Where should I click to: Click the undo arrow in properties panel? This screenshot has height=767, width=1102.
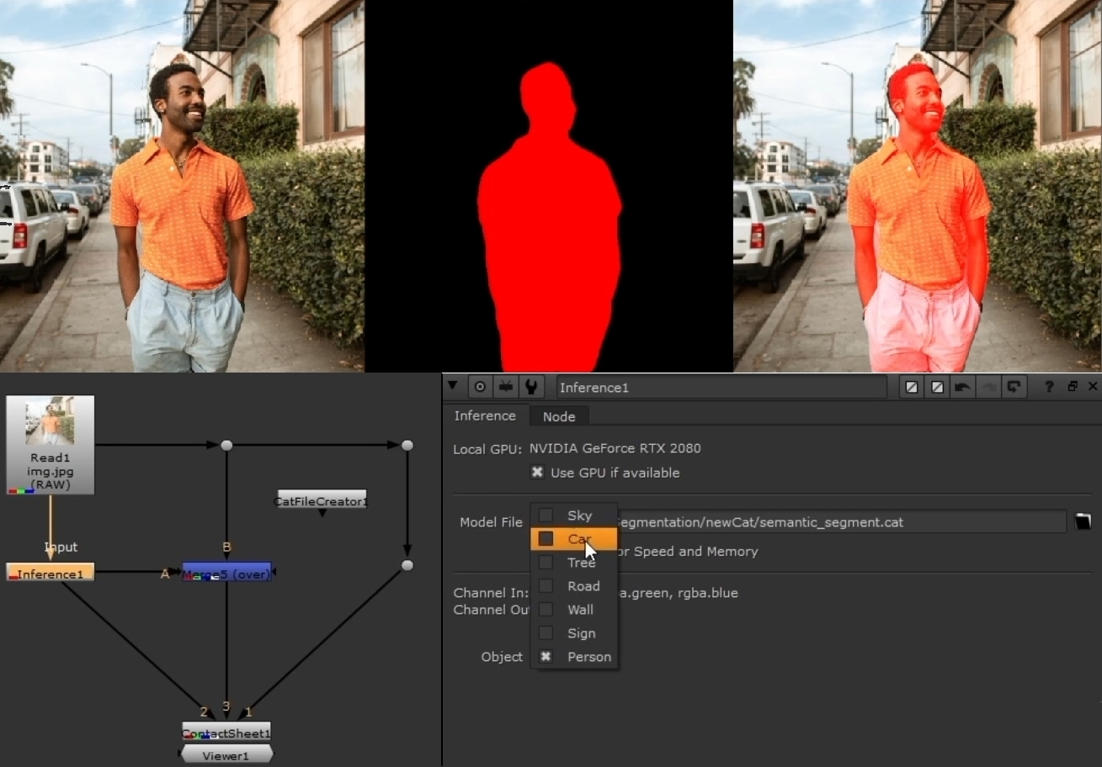(962, 387)
